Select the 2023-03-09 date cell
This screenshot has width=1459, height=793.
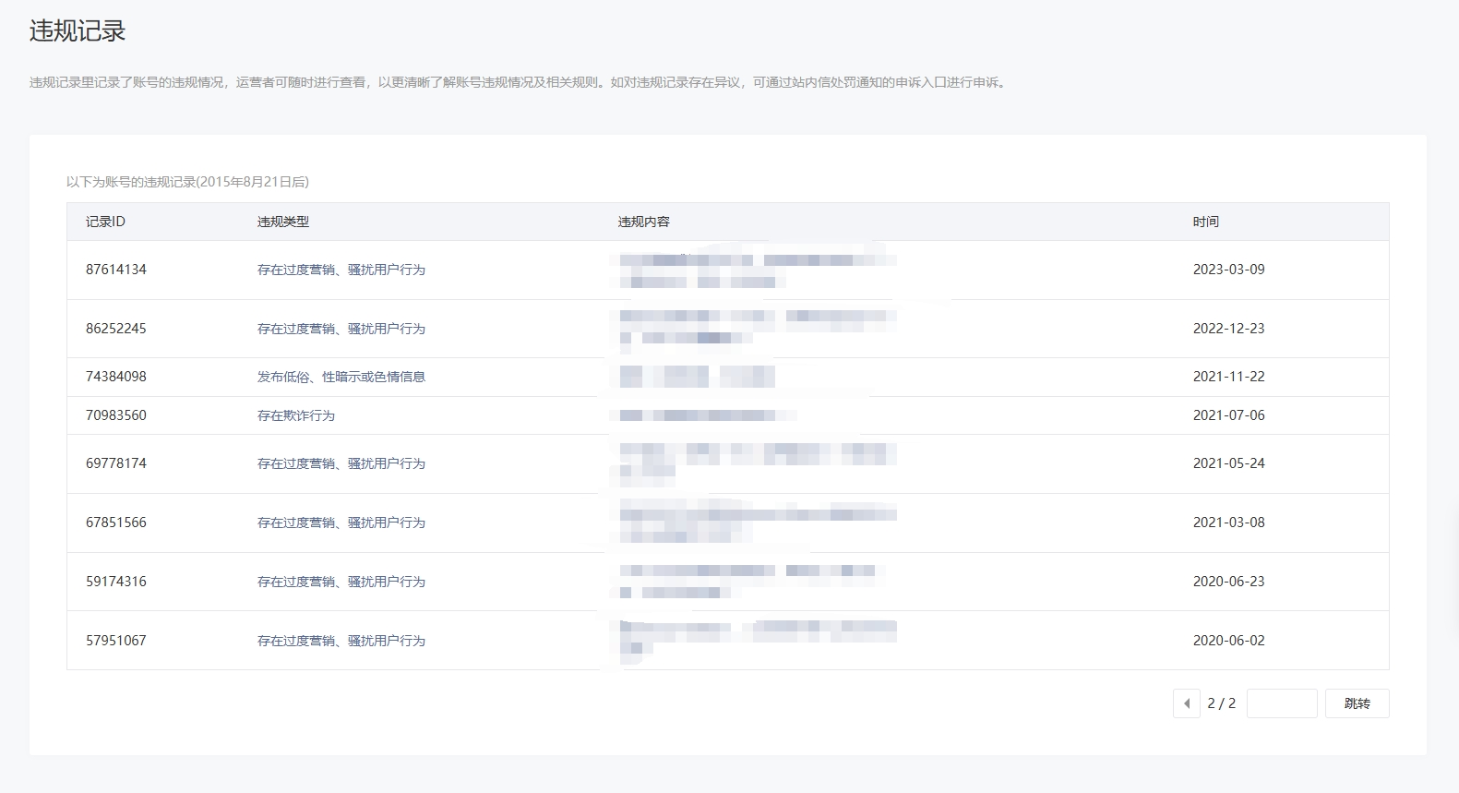[x=1228, y=270]
